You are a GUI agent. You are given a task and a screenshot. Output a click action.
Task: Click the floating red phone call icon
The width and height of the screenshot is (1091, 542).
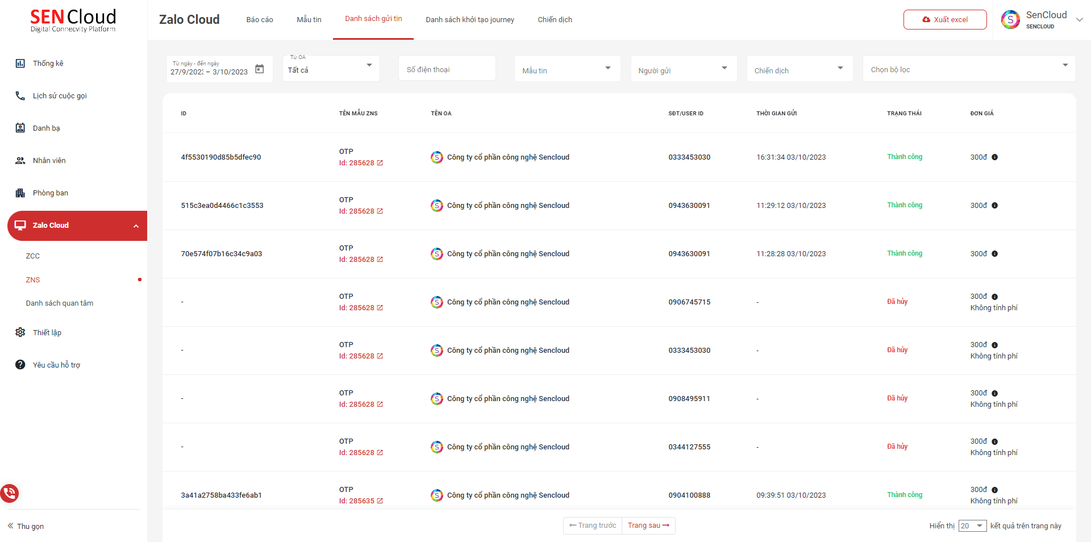coord(10,493)
